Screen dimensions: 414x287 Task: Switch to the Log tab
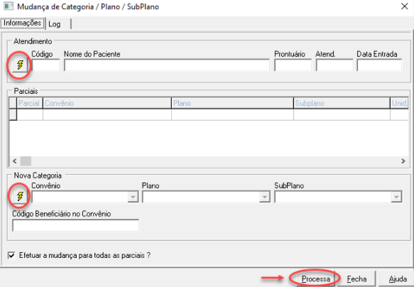point(59,24)
